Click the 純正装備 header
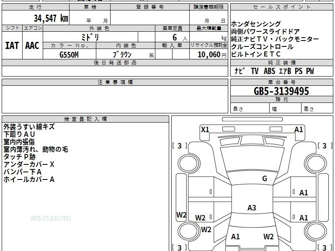 click(281, 63)
